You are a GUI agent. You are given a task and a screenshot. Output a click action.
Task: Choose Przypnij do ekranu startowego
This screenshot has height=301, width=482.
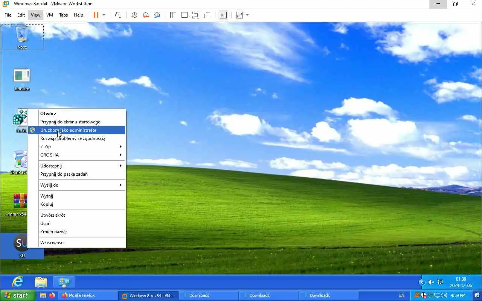pos(77,122)
